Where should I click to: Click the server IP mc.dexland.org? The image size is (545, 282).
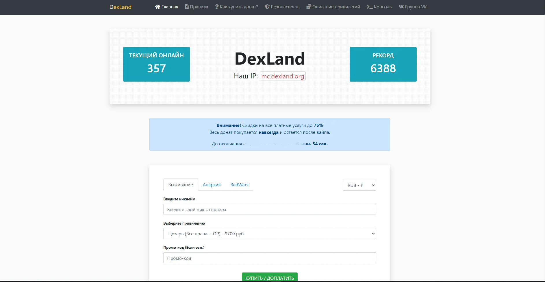[283, 76]
